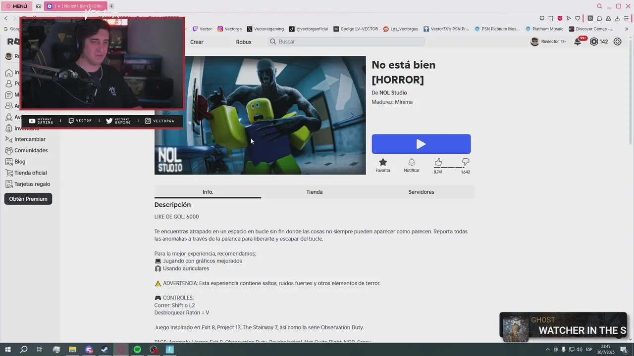The height and width of the screenshot is (356, 634).
Task: Open the Crear menu item
Action: pos(197,42)
